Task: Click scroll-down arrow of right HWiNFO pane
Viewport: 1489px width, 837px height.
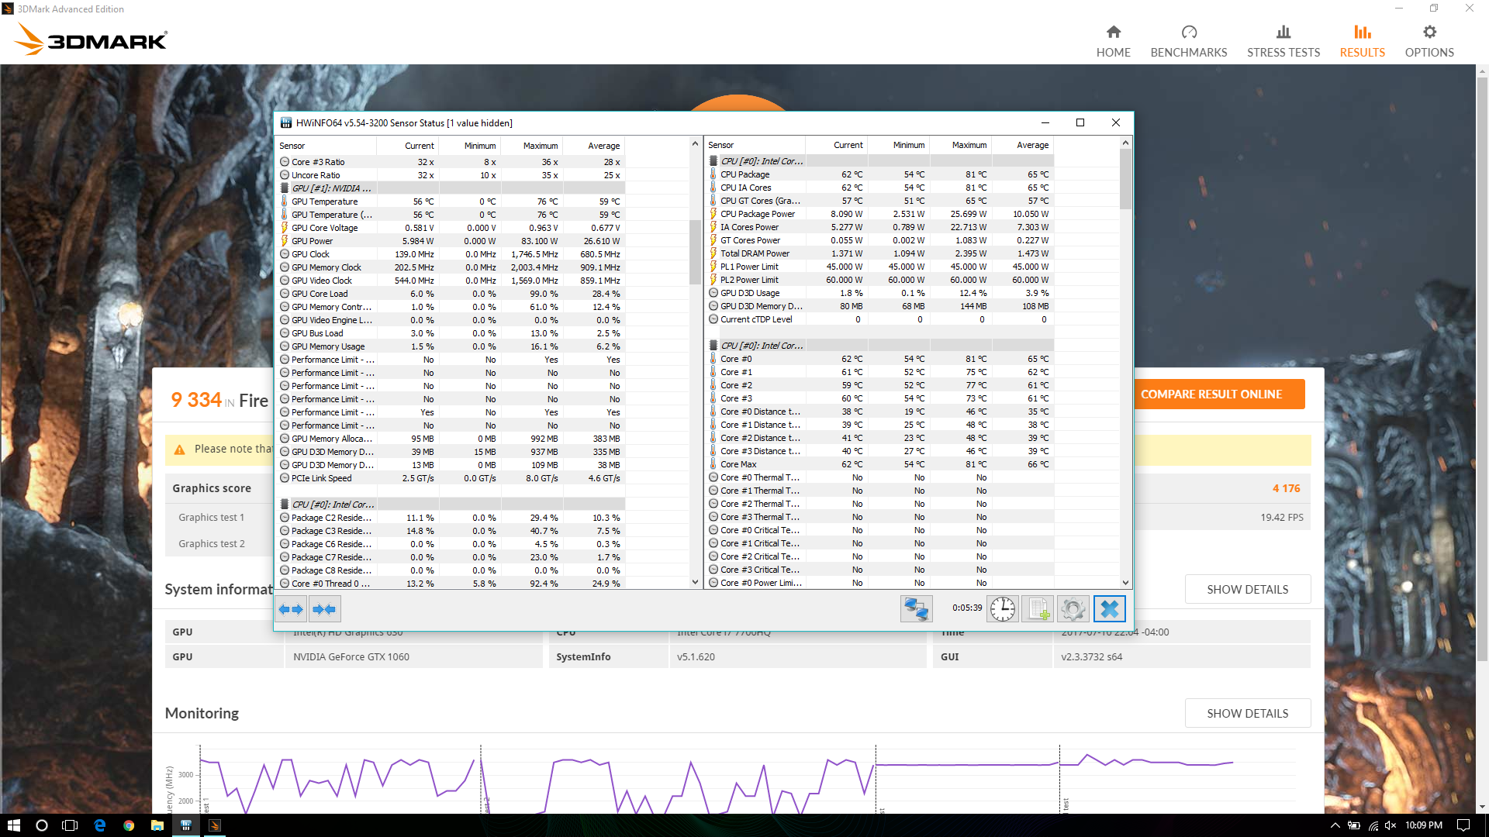Action: (1125, 582)
